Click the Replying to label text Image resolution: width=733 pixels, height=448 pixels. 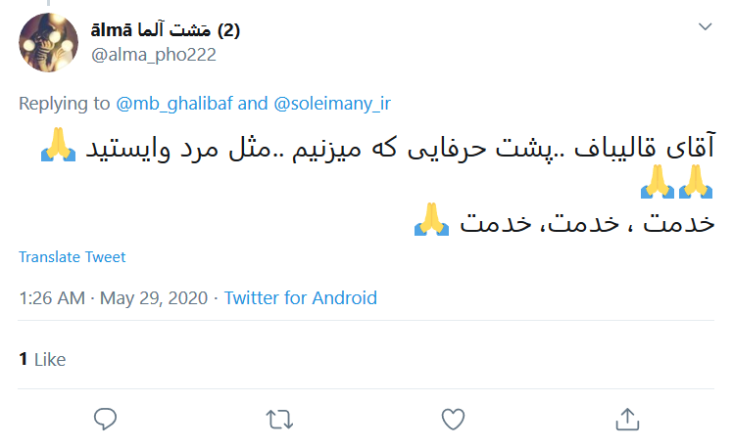[65, 102]
